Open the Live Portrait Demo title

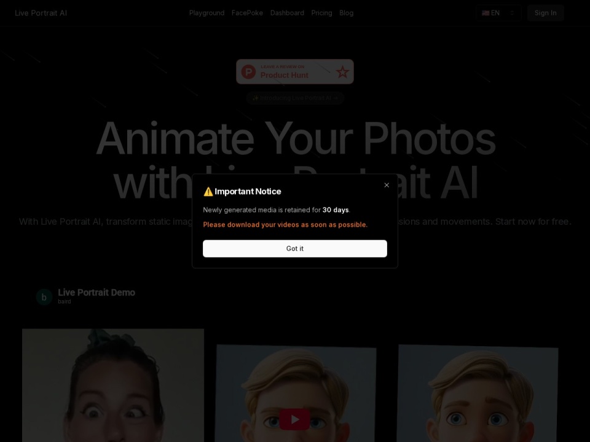96,292
